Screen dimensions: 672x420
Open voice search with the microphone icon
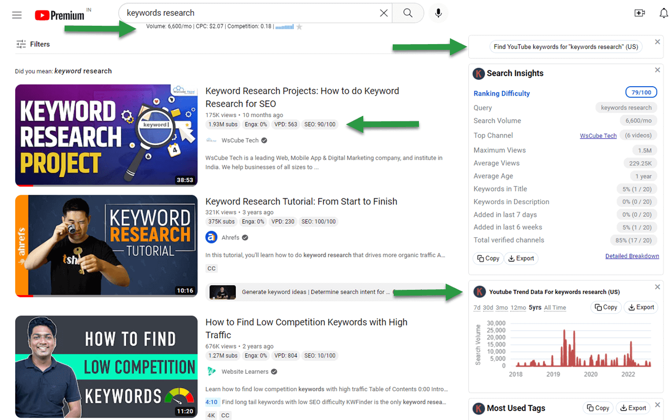pos(438,13)
